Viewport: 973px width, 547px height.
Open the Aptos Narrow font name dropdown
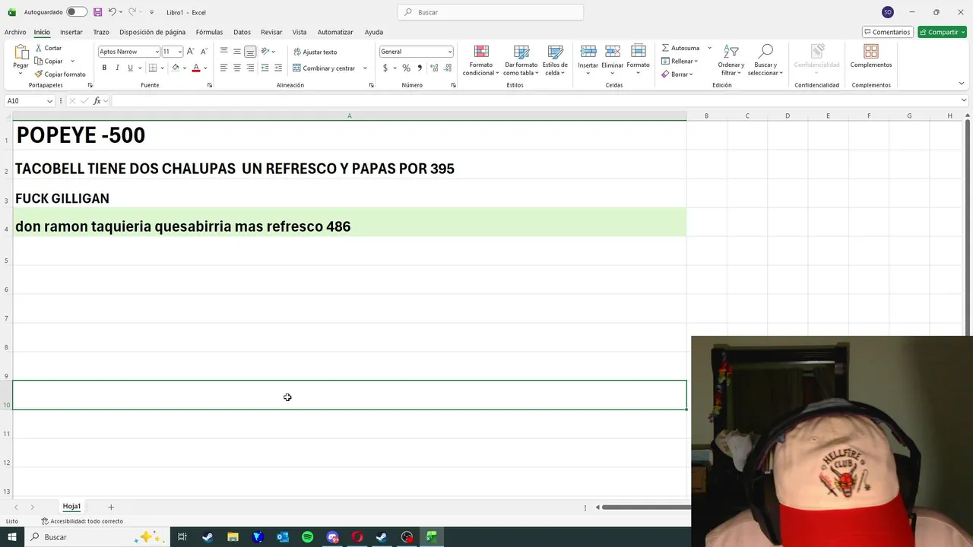(157, 52)
